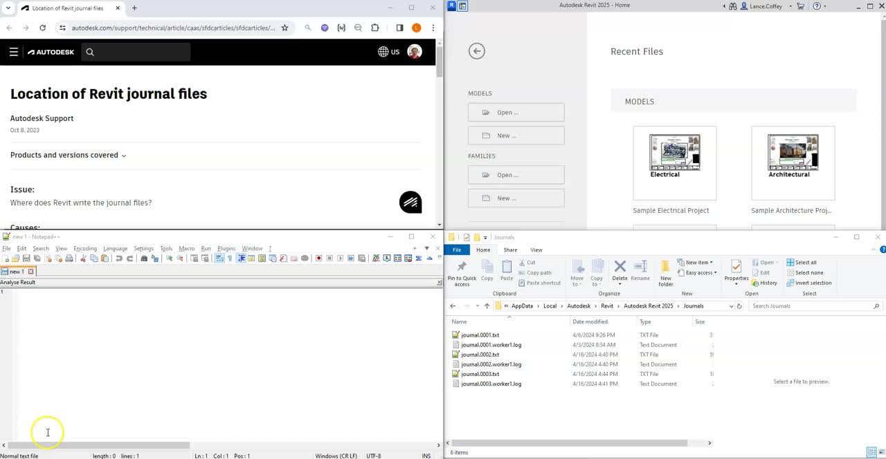Toggle Word wrap in Notepad++ toolbar
This screenshot has height=459, width=886.
point(219,259)
